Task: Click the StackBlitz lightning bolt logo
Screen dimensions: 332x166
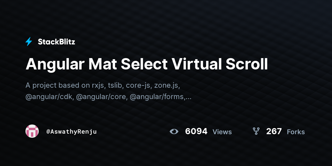Action: 29,41
